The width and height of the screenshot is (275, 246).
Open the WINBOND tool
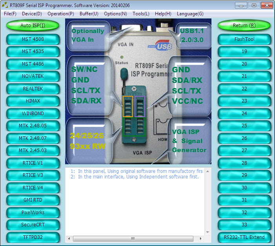tap(33, 114)
